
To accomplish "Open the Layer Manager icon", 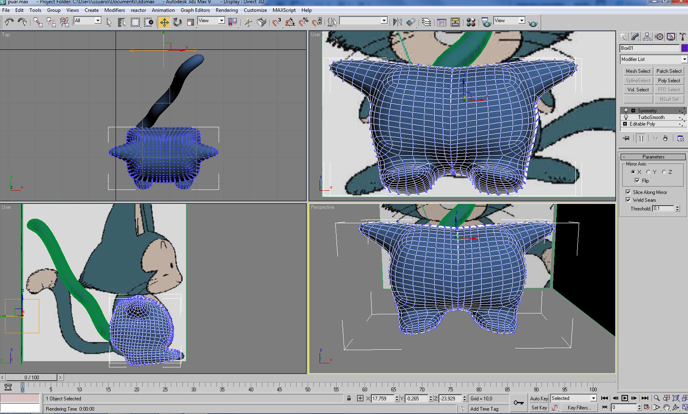I will (426, 22).
